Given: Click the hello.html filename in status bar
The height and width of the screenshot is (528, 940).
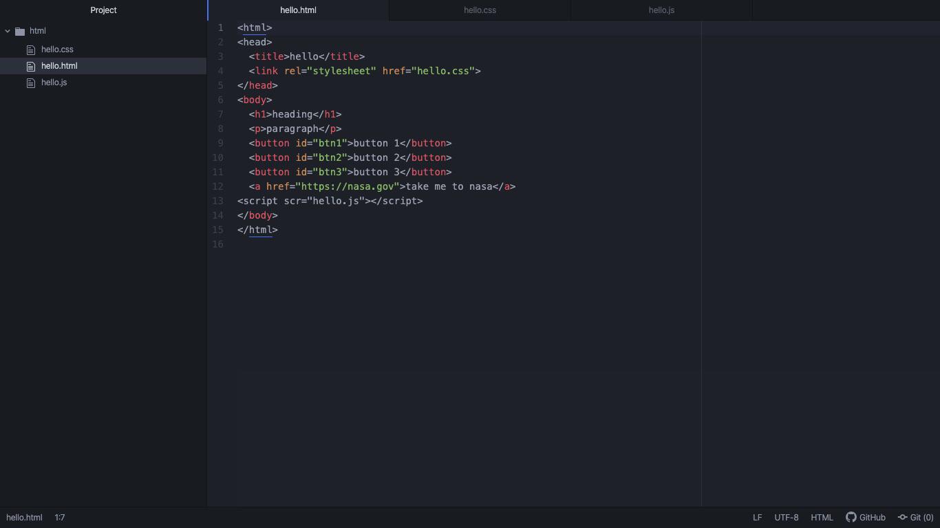Looking at the screenshot, I should pyautogui.click(x=24, y=518).
